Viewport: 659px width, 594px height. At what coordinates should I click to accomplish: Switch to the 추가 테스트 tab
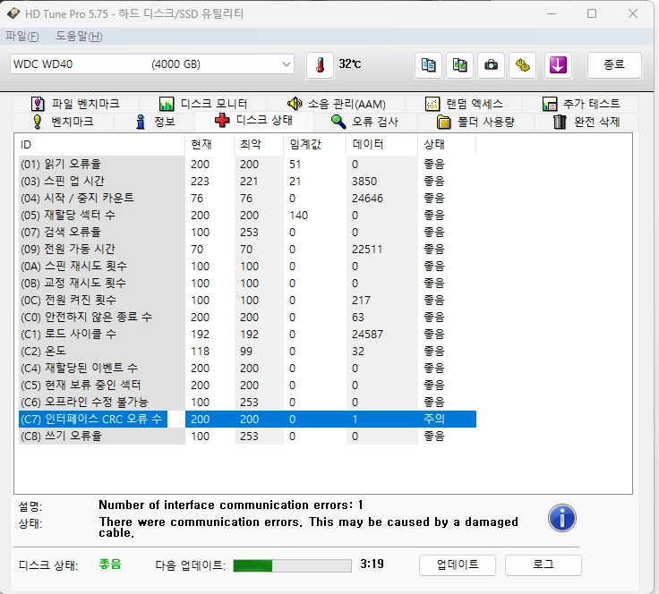(x=581, y=103)
